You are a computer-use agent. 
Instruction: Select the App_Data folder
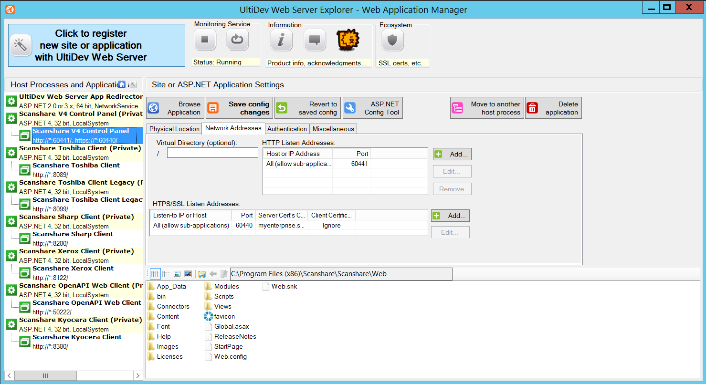coord(167,286)
